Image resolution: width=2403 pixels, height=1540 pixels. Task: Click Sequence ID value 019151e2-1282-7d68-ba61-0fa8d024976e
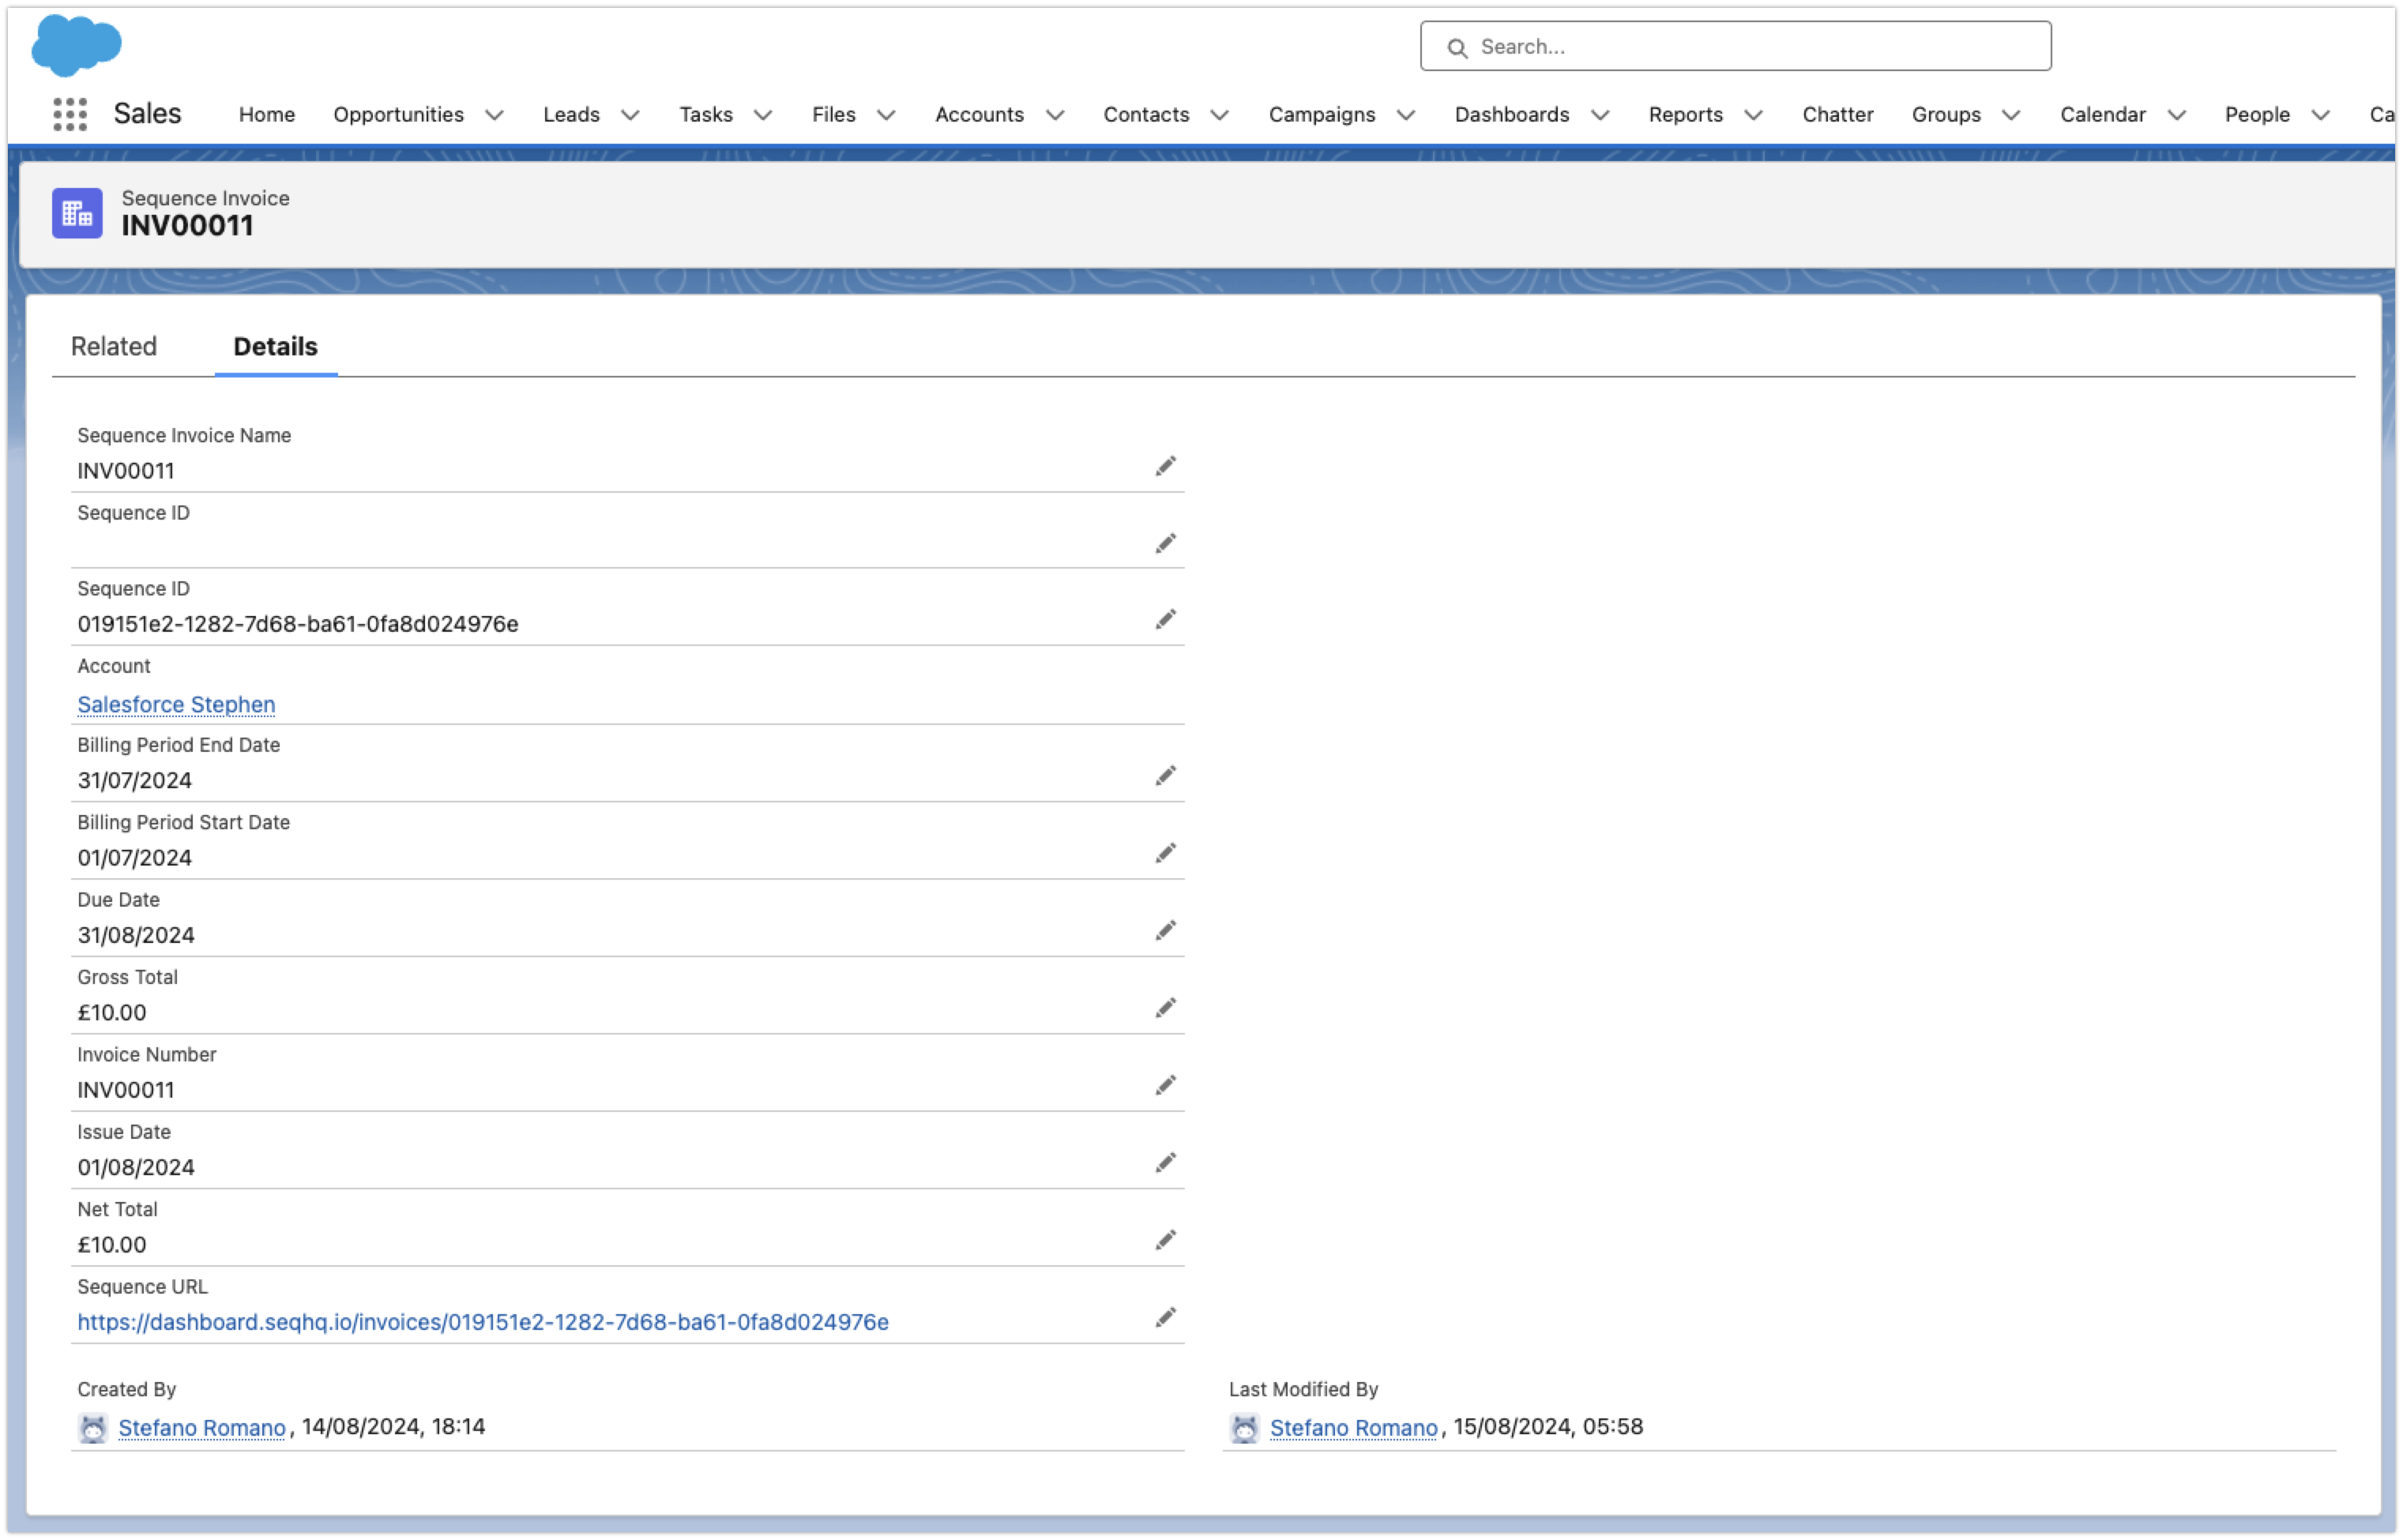click(298, 624)
